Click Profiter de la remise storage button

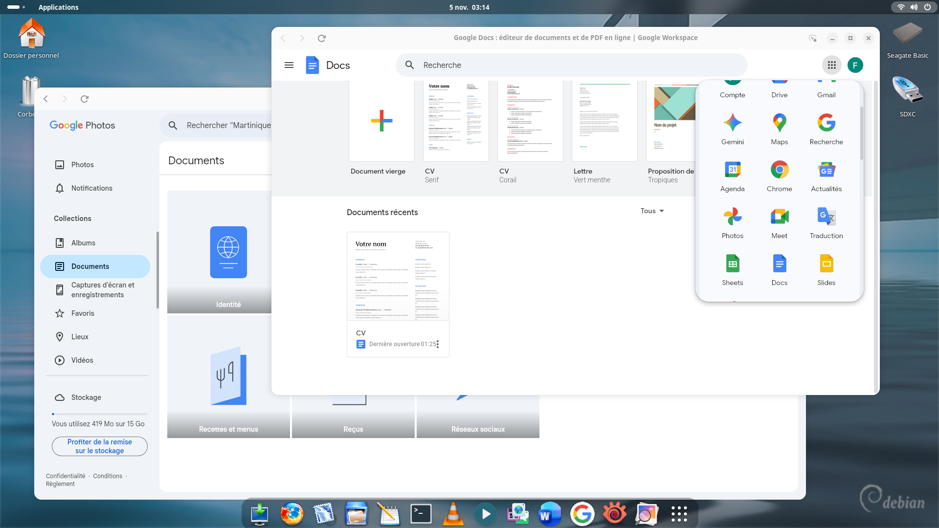coord(100,446)
